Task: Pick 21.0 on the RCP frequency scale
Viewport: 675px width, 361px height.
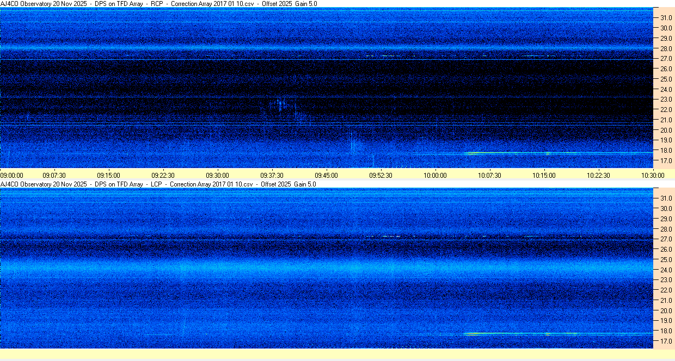Action: pyautogui.click(x=666, y=120)
